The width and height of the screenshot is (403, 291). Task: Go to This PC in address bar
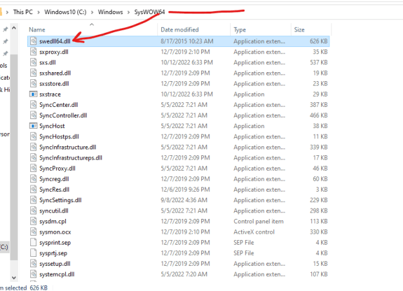click(x=23, y=12)
